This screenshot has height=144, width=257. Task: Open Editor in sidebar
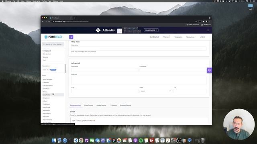coord(45,101)
